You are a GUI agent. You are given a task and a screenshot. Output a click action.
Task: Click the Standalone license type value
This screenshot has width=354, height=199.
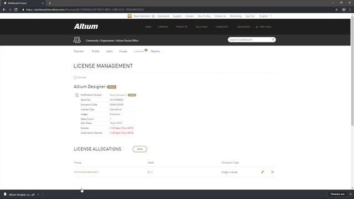[116, 109]
